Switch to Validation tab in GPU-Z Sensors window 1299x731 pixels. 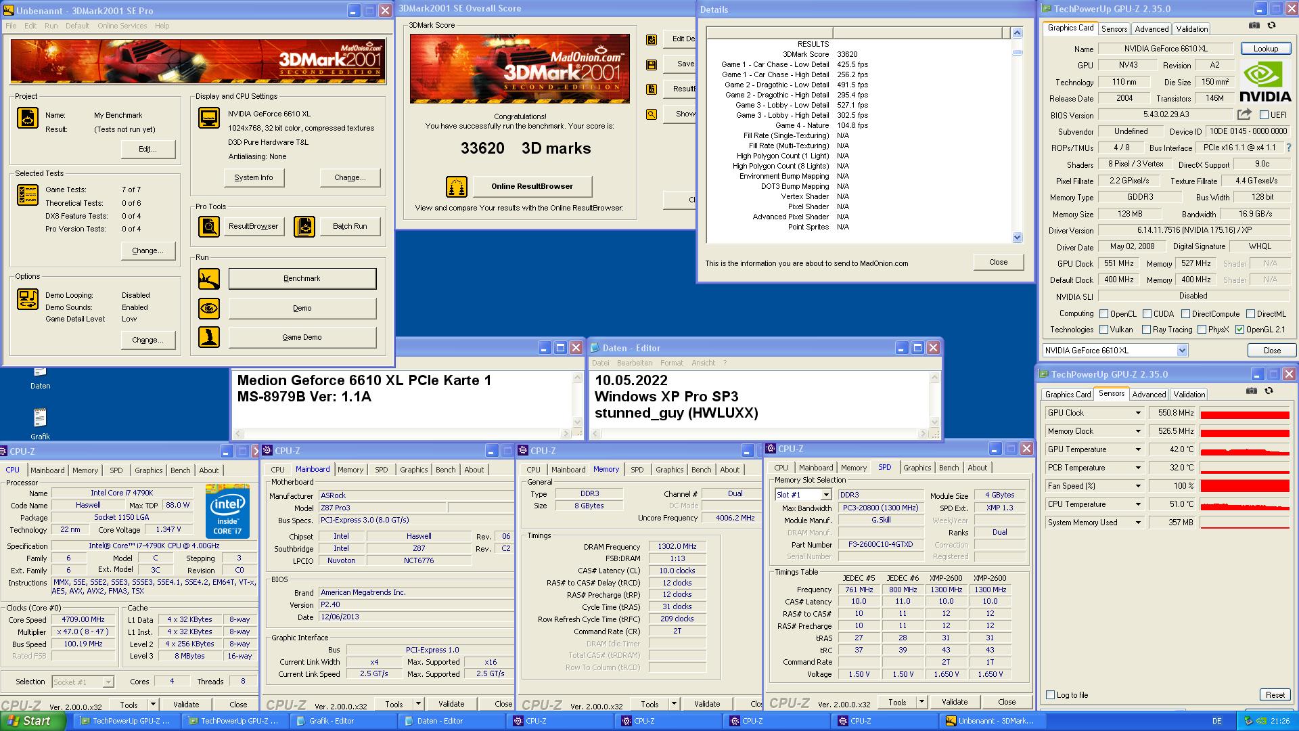point(1189,395)
